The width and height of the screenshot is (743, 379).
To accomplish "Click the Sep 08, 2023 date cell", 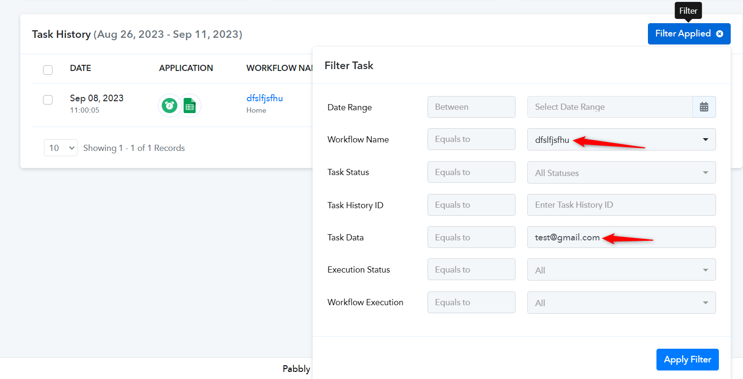I will click(96, 98).
